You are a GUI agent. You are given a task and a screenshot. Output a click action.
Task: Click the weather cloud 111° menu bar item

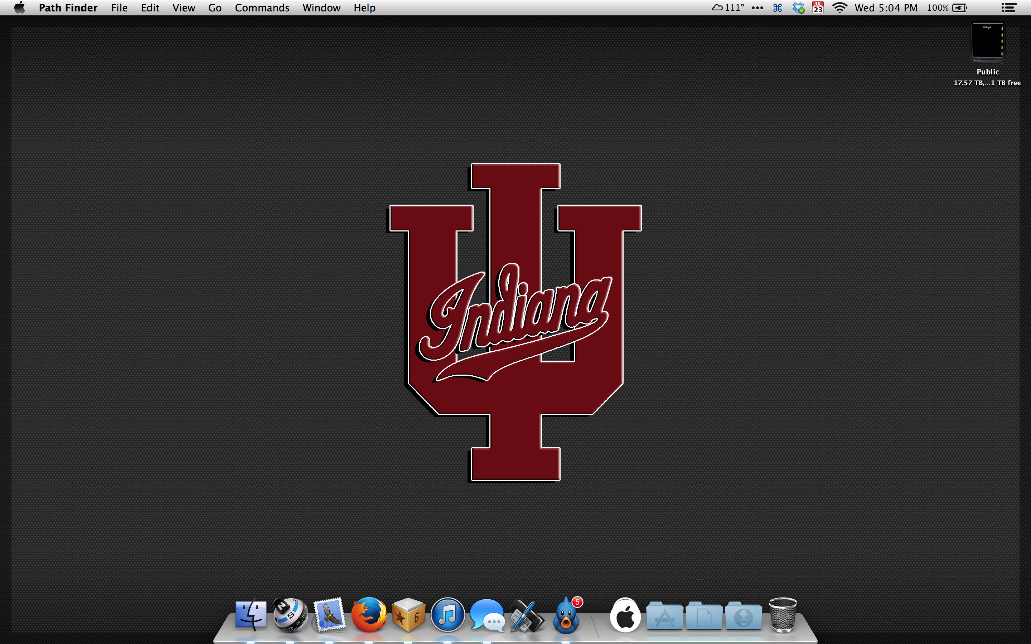pyautogui.click(x=728, y=8)
